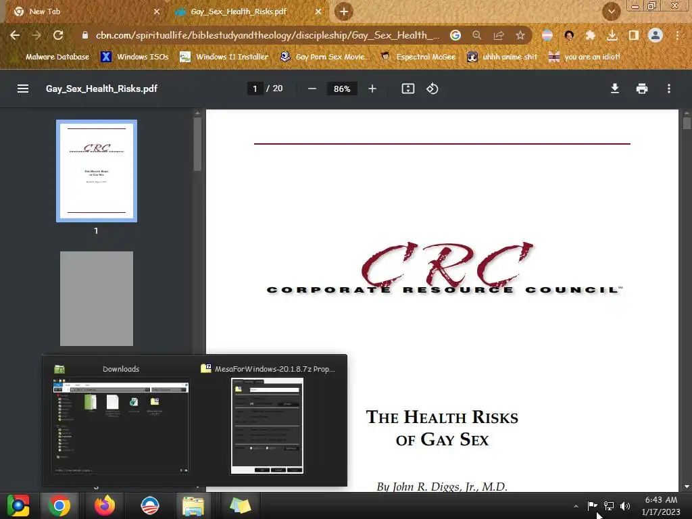Show hidden system tray icons
692x519 pixels.
[x=576, y=506]
